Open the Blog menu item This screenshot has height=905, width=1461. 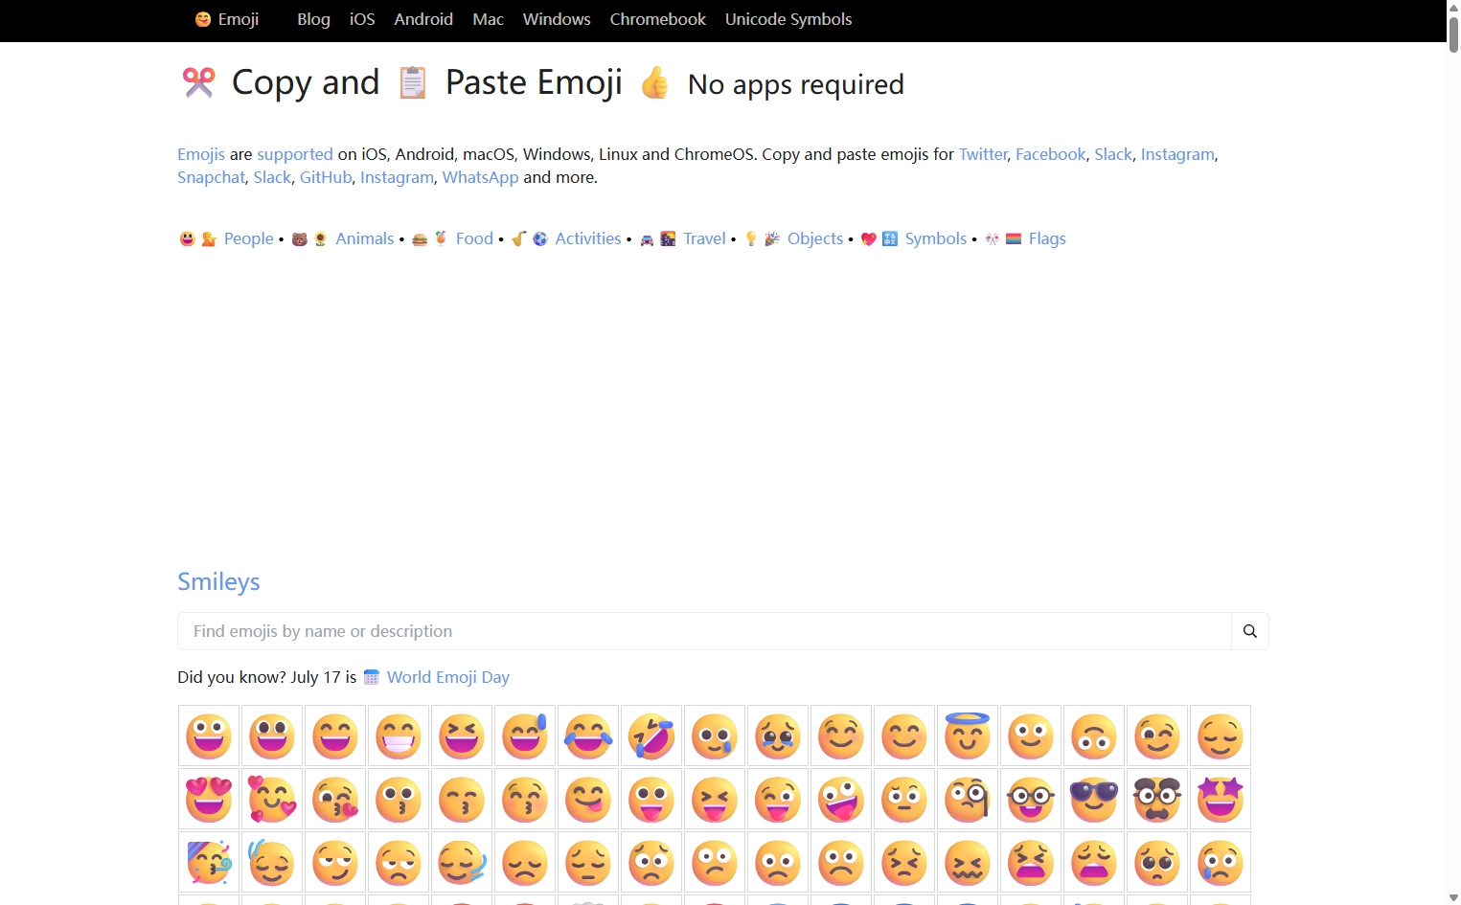coord(313,19)
